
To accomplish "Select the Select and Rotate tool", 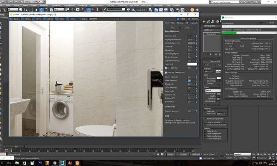I will 47,10.
